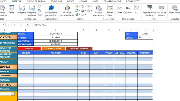Image resolution: width=180 pixels, height=101 pixels.
Task: Open the REVISAR tab
Action: click(83, 1)
